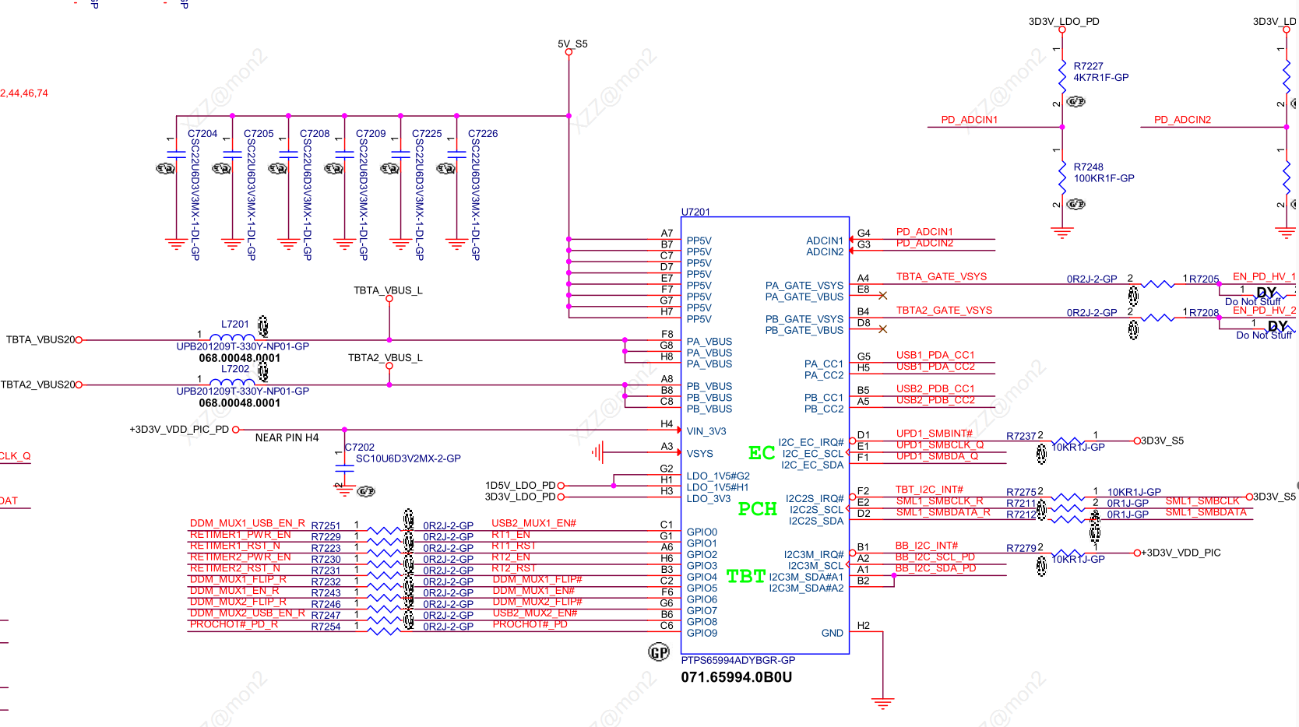1299x727 pixels.
Task: Select the TBTA_GATE_VSYS net name
Action: [941, 276]
